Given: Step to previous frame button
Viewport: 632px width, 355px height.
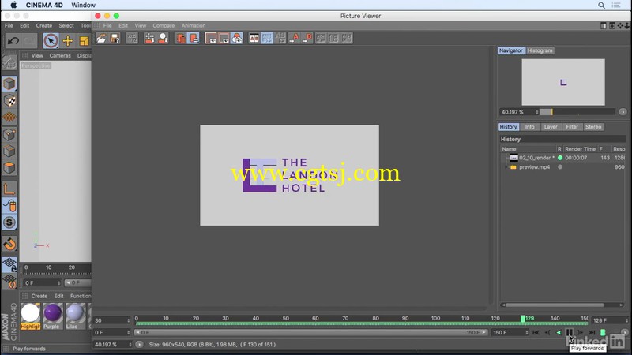Looking at the screenshot, I should click(x=547, y=332).
